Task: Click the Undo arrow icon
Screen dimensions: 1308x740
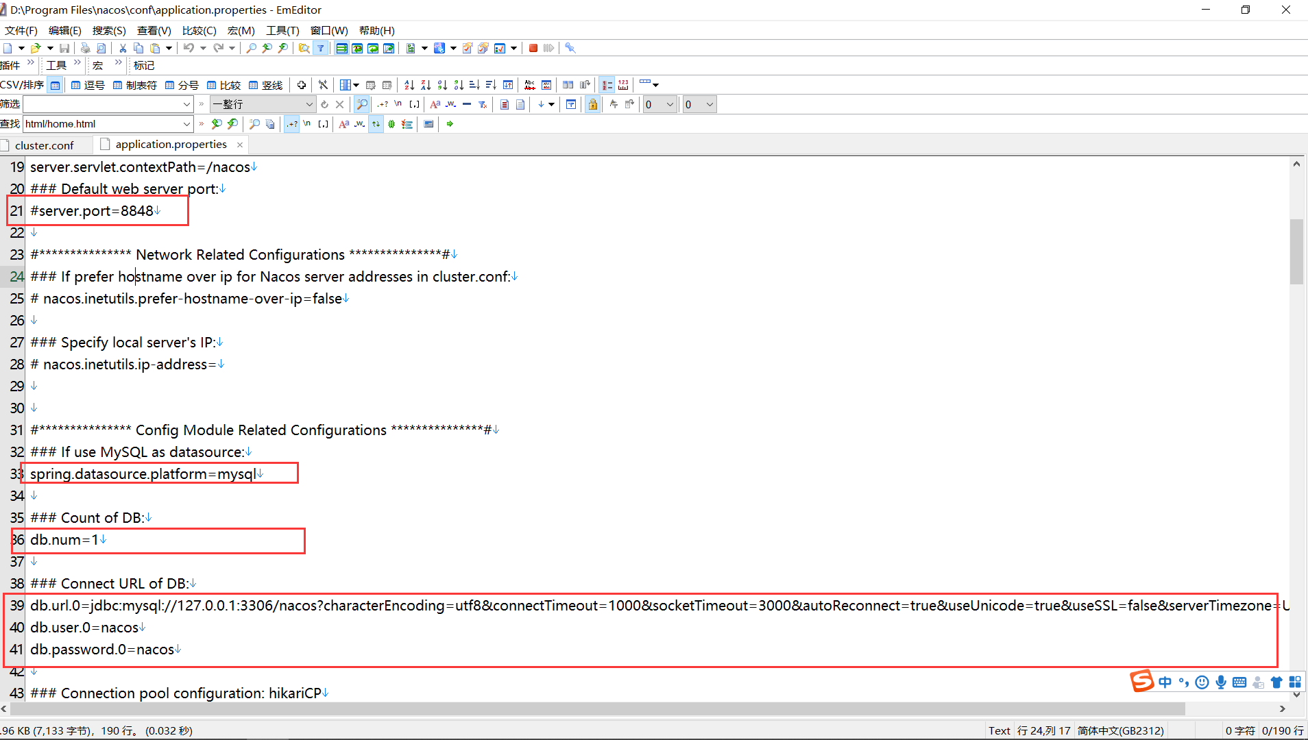Action: pos(189,48)
